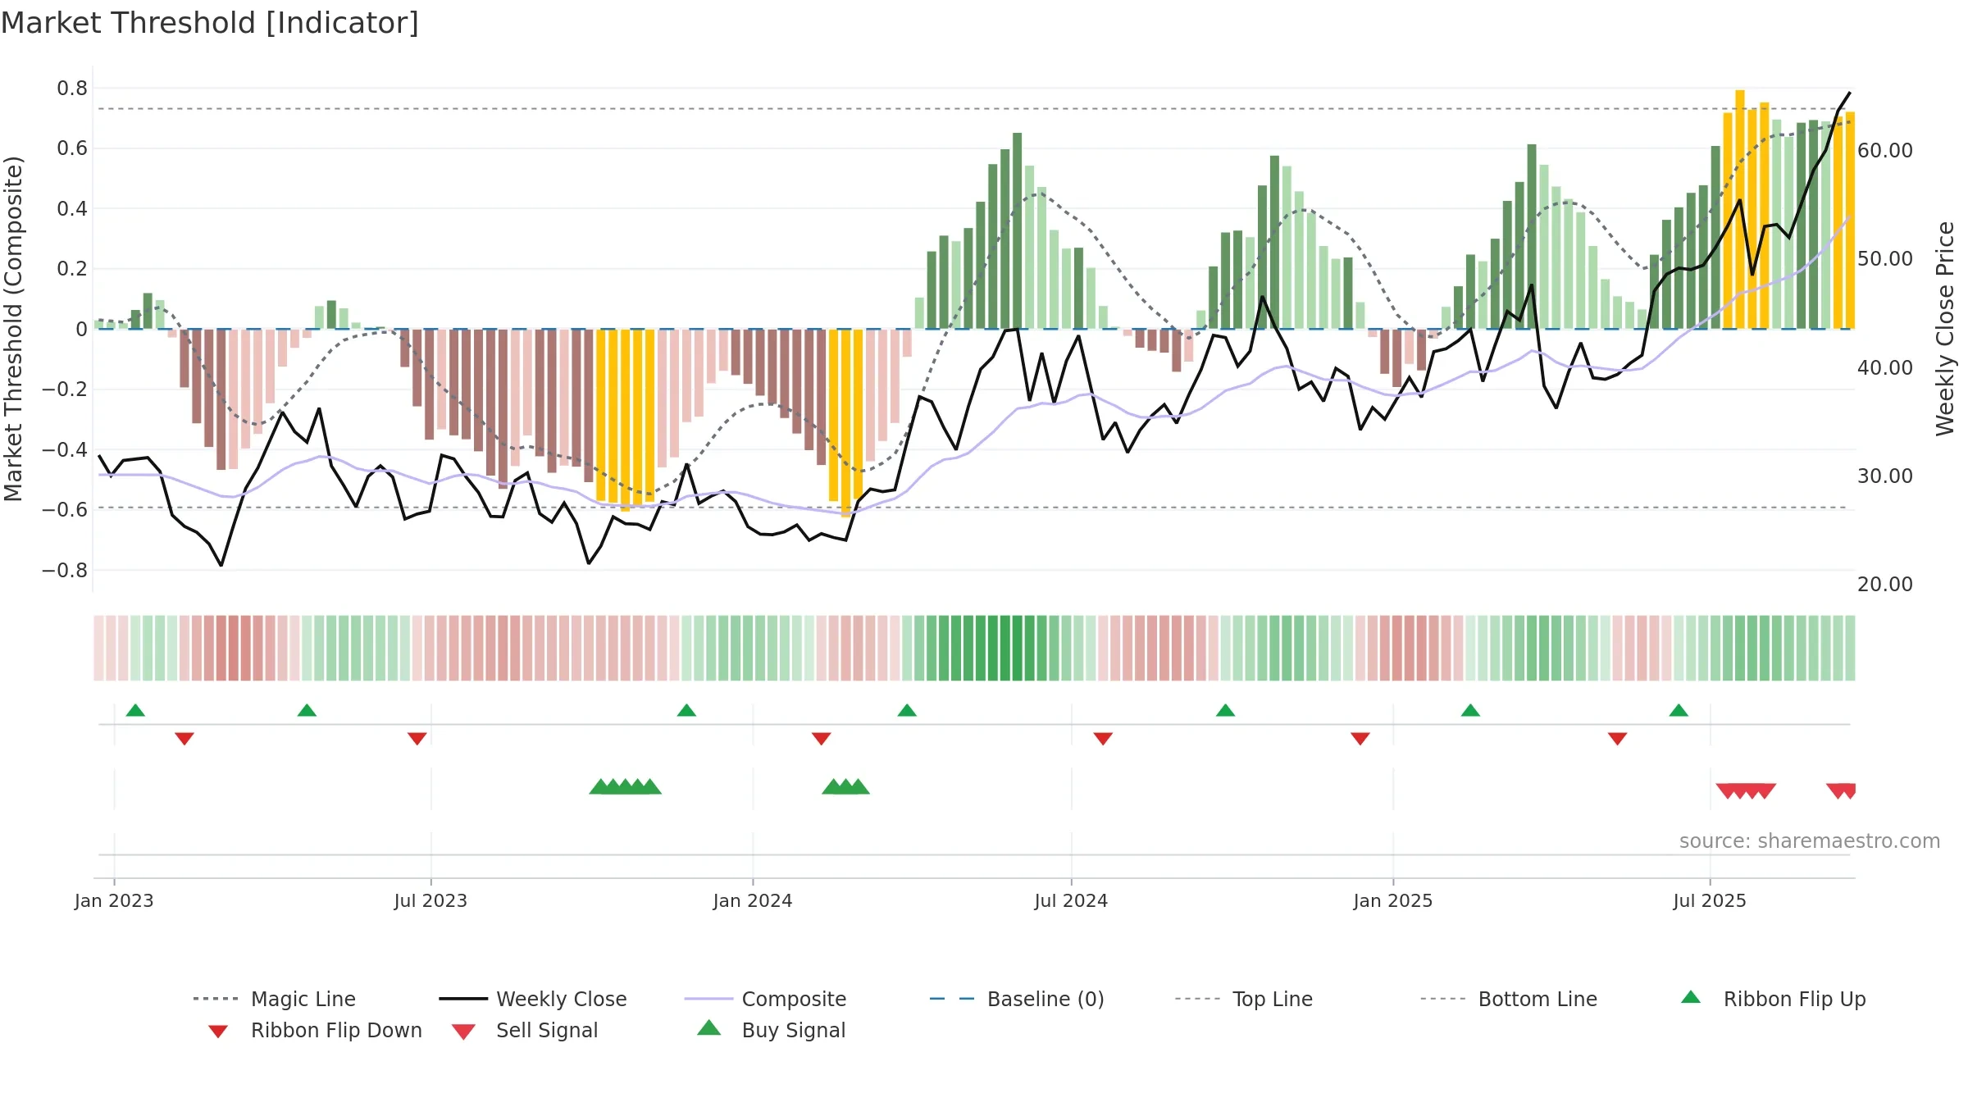Toggle the Sell Signal legend entry
The image size is (1968, 1107).
(525, 1030)
